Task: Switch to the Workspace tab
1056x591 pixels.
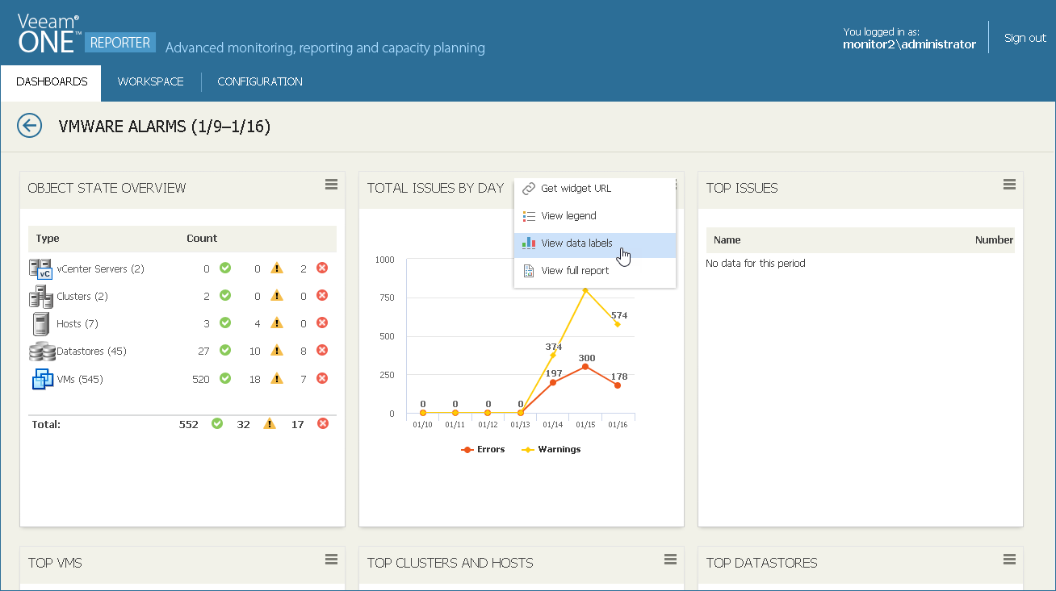Action: pyautogui.click(x=150, y=82)
